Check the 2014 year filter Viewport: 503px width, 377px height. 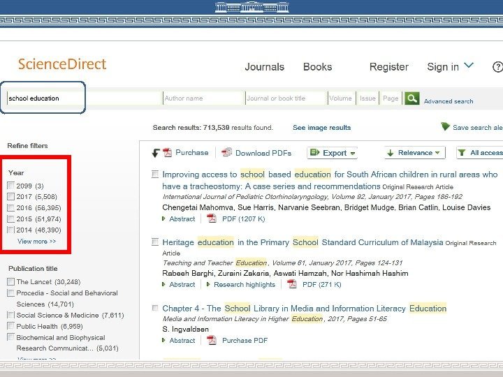point(11,230)
